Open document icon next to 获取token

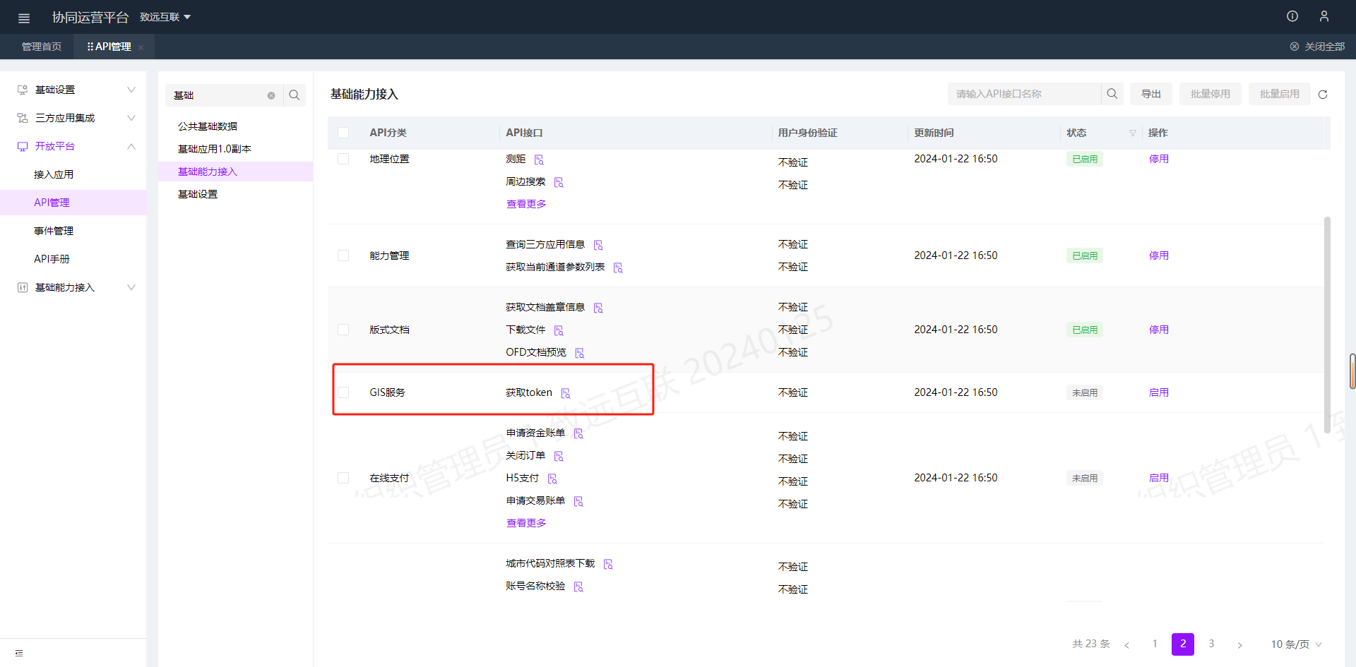pos(566,393)
